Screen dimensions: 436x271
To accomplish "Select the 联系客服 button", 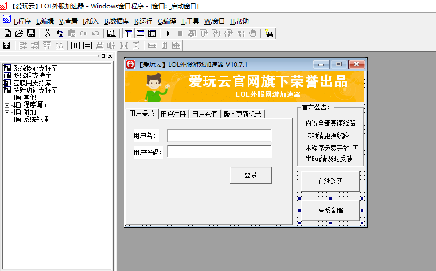I will pyautogui.click(x=331, y=211).
